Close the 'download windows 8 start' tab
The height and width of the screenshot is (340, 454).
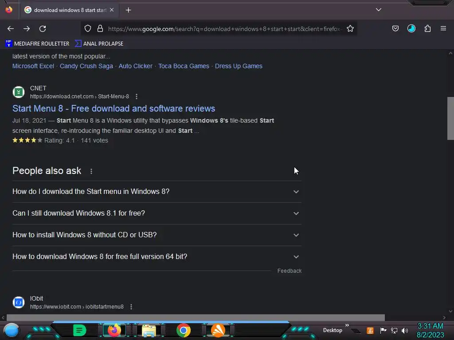[x=112, y=10]
